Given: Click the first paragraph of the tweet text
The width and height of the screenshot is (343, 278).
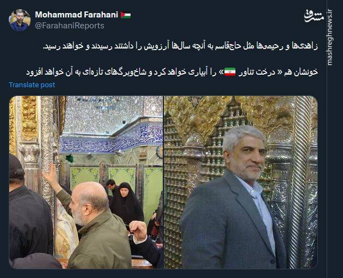Looking at the screenshot, I should click(180, 46).
